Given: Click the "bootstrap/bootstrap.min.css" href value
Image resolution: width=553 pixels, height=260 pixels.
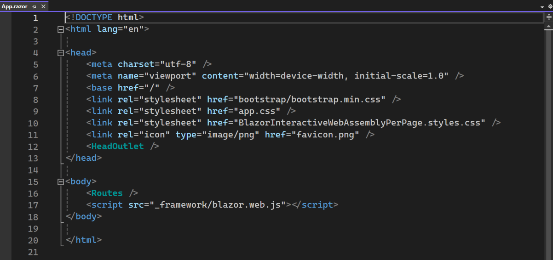Looking at the screenshot, I should [x=310, y=99].
